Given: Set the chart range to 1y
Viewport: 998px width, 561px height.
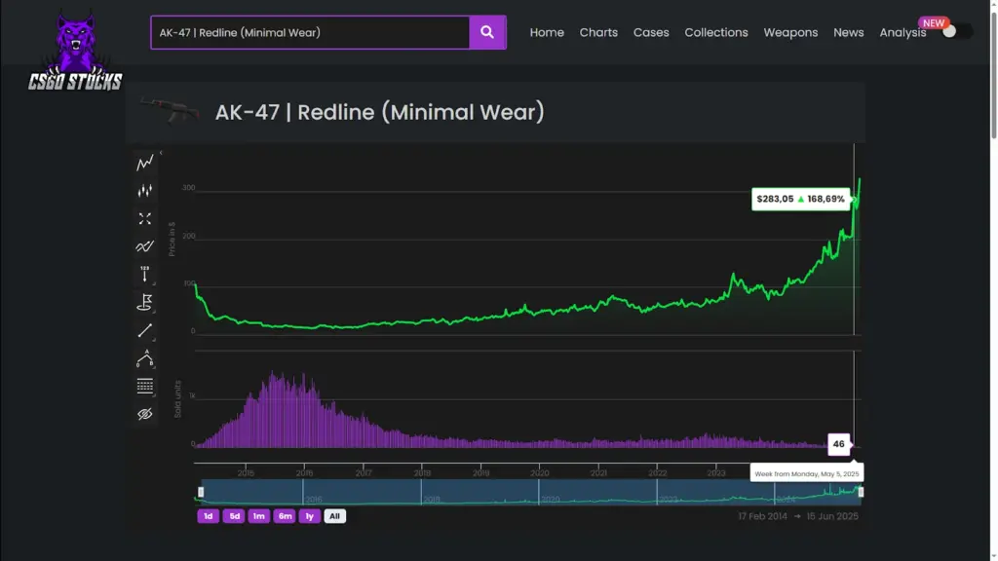Looking at the screenshot, I should pyautogui.click(x=309, y=516).
